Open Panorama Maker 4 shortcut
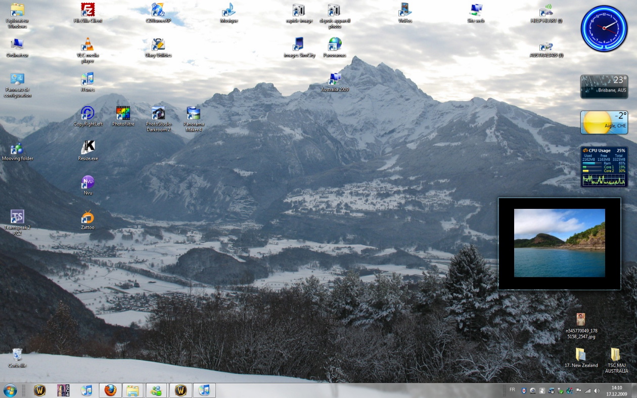 point(193,113)
